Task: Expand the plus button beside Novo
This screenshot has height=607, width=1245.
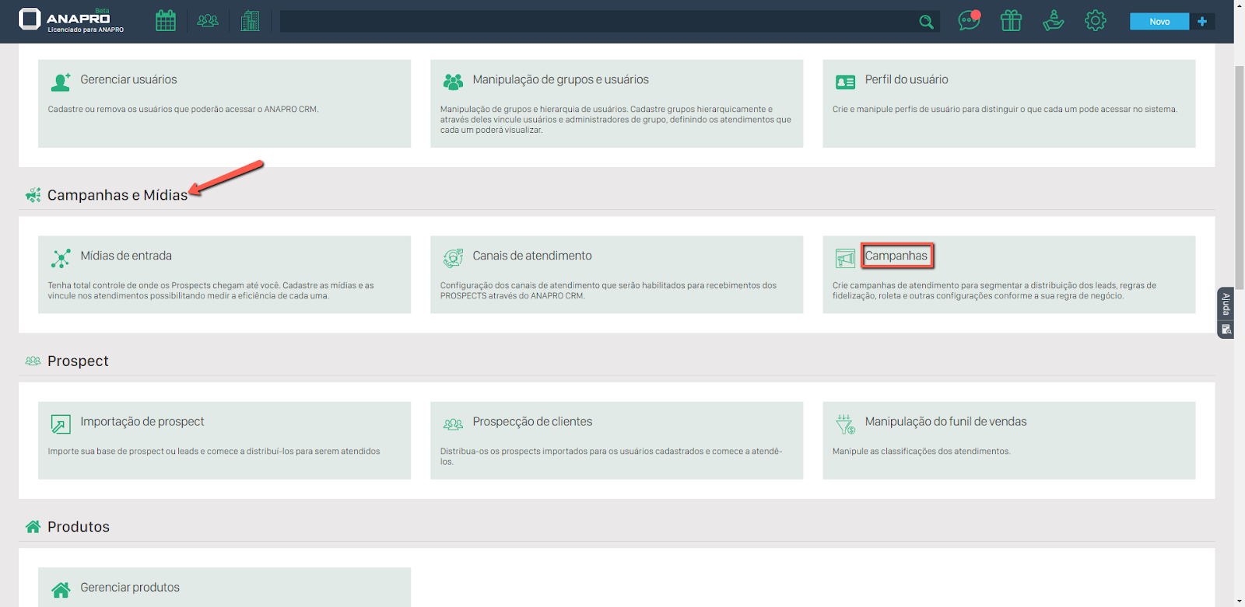Action: click(x=1202, y=22)
